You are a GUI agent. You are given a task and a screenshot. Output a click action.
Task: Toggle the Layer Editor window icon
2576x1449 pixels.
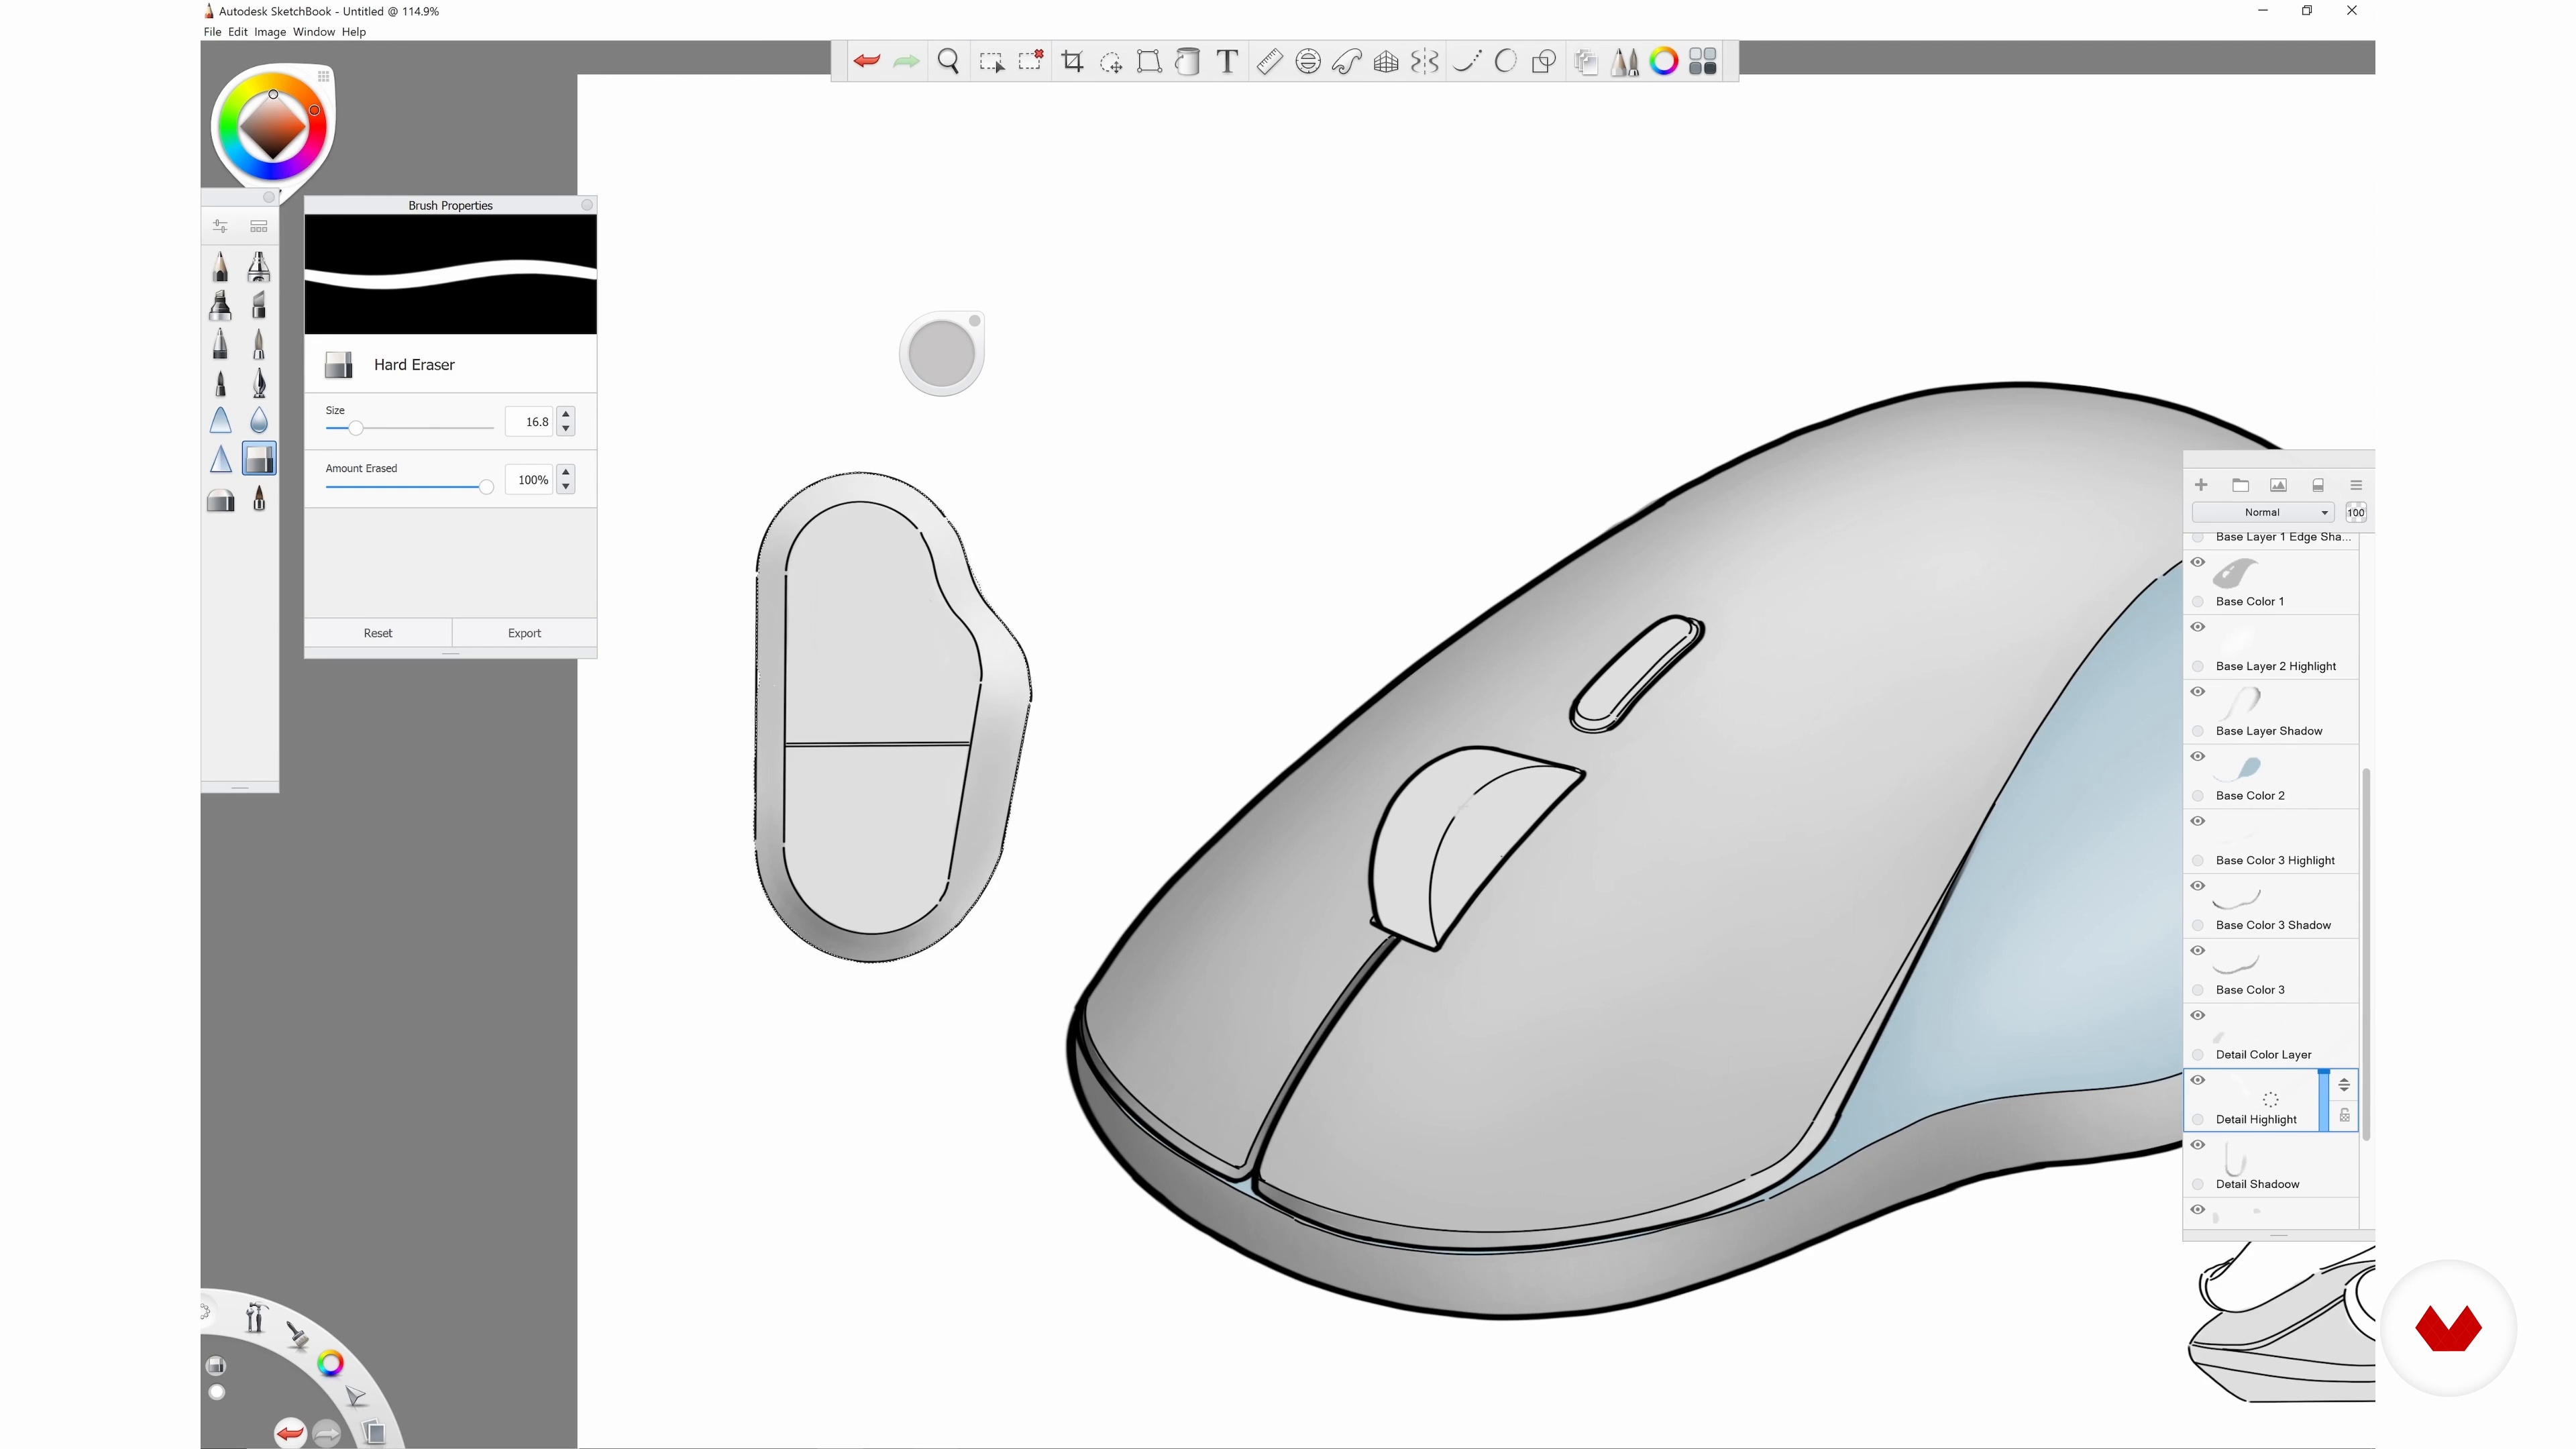(x=1585, y=61)
